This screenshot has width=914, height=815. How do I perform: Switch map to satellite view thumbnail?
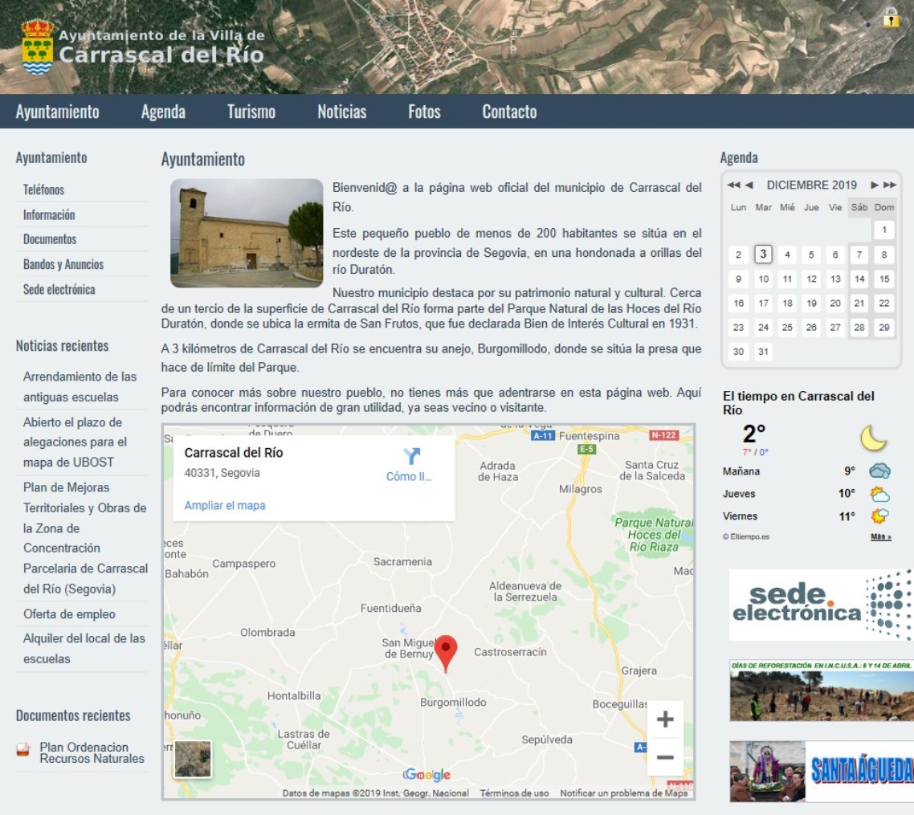click(x=193, y=759)
